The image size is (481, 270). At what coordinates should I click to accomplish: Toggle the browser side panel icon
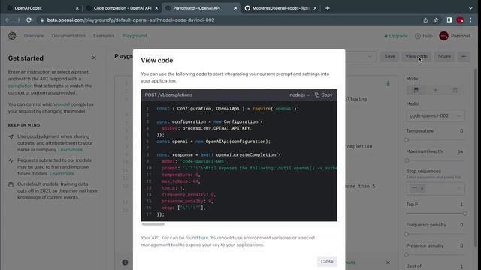[x=449, y=20]
